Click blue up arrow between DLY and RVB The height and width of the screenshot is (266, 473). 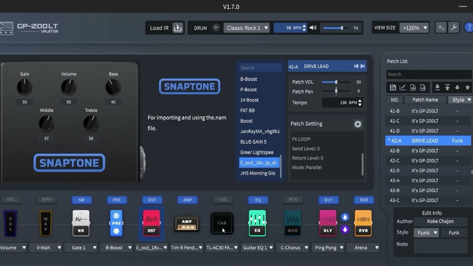click(x=345, y=217)
